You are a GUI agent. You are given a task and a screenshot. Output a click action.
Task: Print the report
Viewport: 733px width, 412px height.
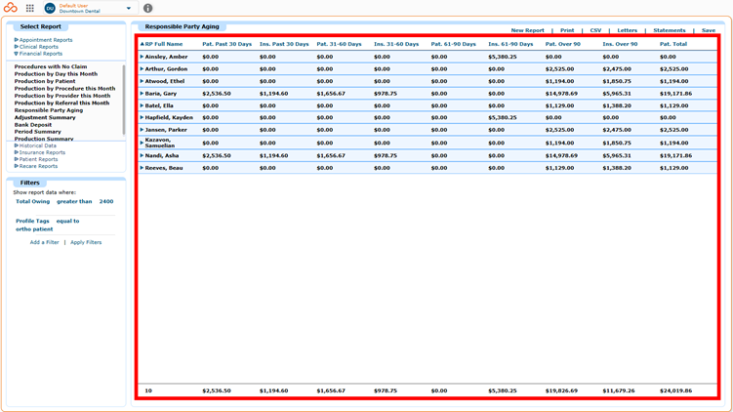click(x=567, y=30)
